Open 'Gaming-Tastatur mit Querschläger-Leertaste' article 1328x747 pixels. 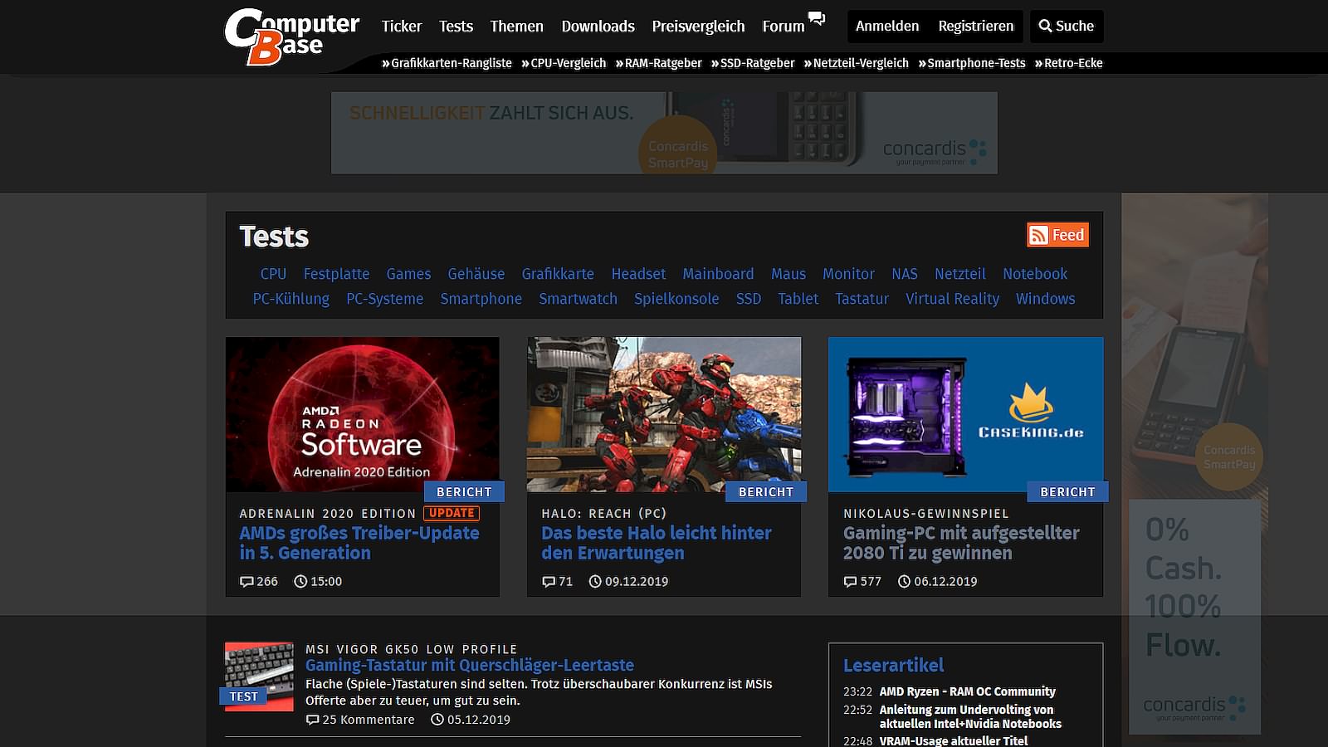tap(470, 665)
